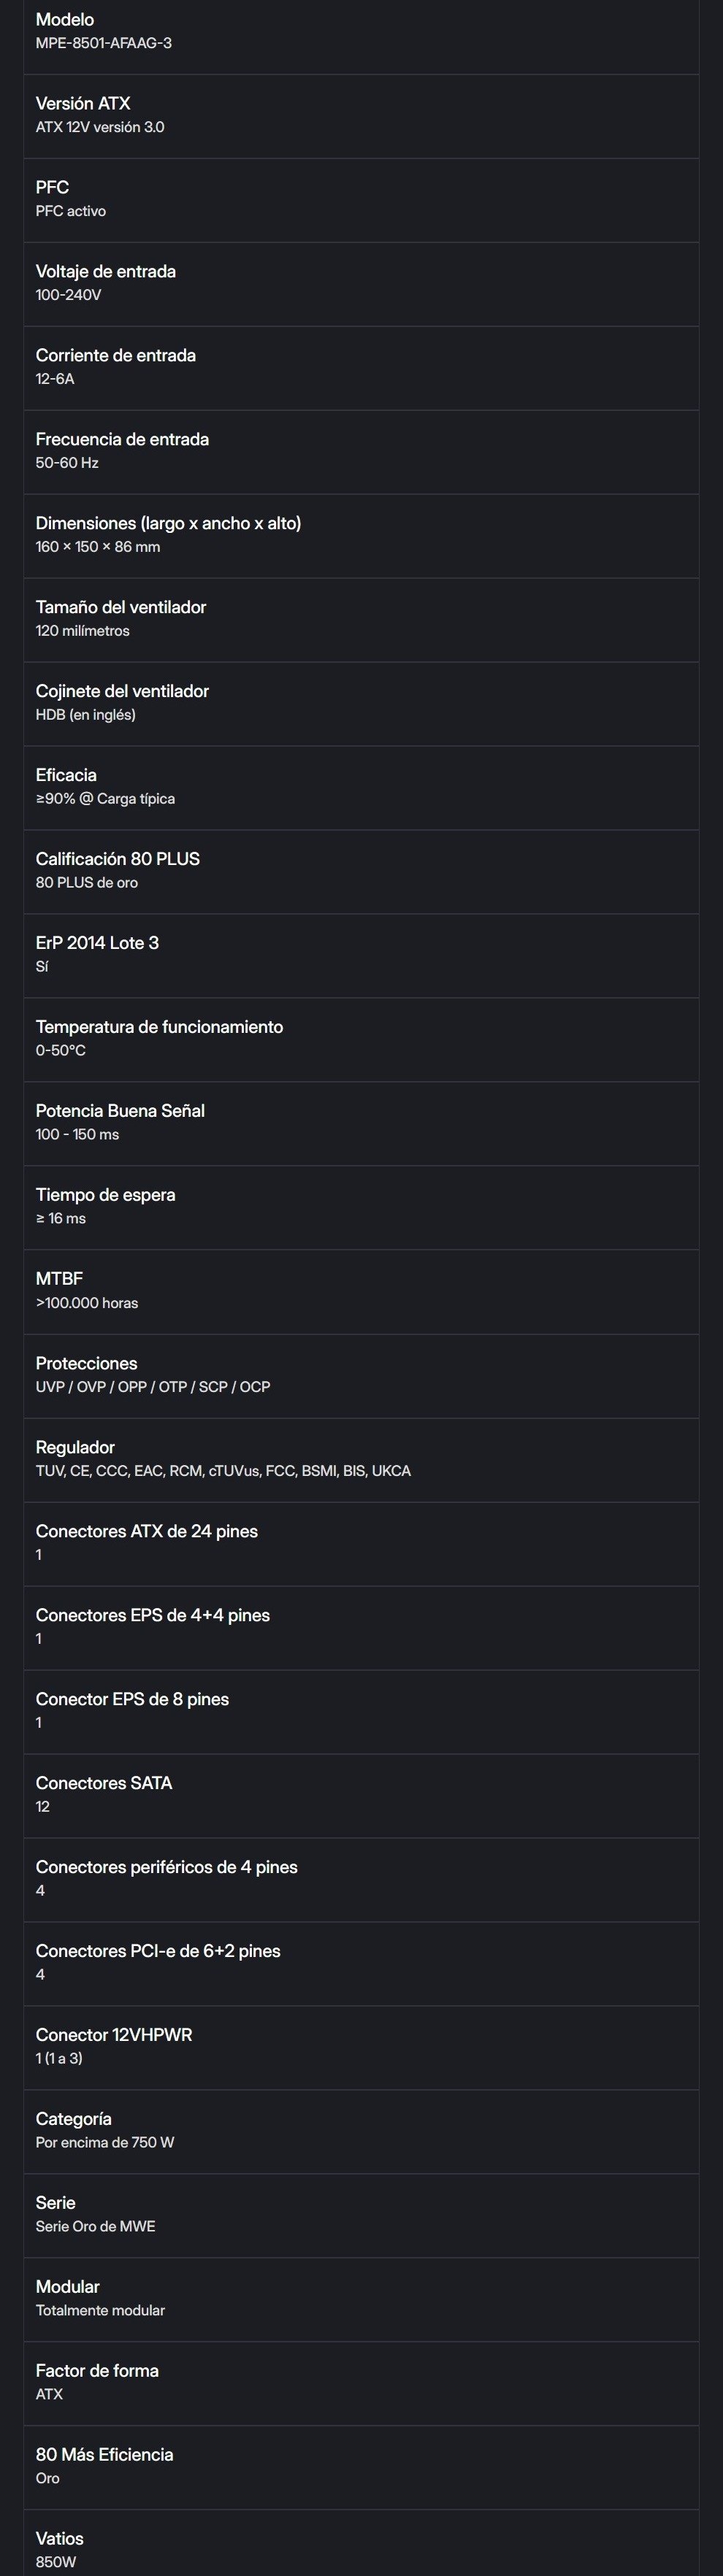Select the Protecciones UVP / OVP list

pos(153,1387)
